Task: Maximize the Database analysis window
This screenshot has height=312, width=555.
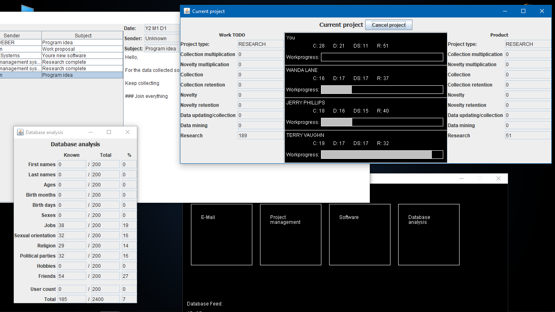Action: coord(109,132)
